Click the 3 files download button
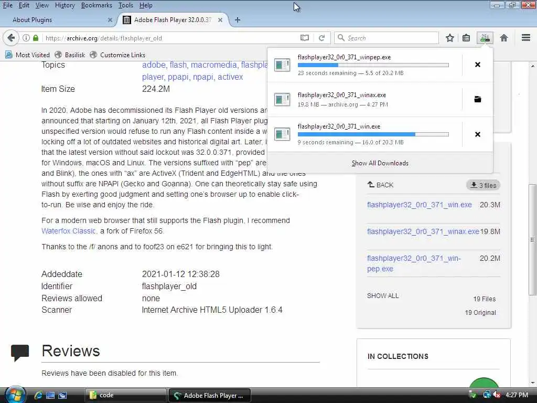 click(x=483, y=185)
